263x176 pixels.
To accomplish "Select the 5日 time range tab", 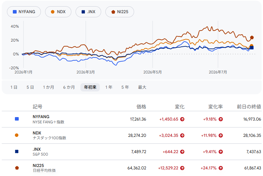I will pyautogui.click(x=30, y=87).
